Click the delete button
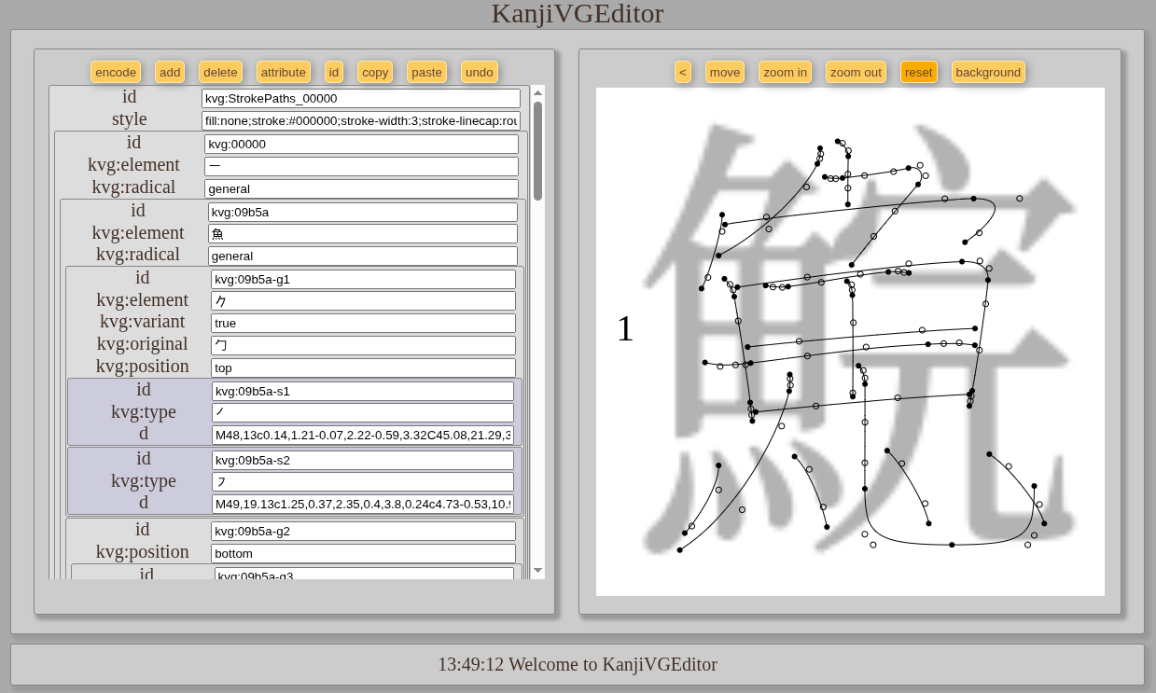The width and height of the screenshot is (1156, 693). point(220,72)
